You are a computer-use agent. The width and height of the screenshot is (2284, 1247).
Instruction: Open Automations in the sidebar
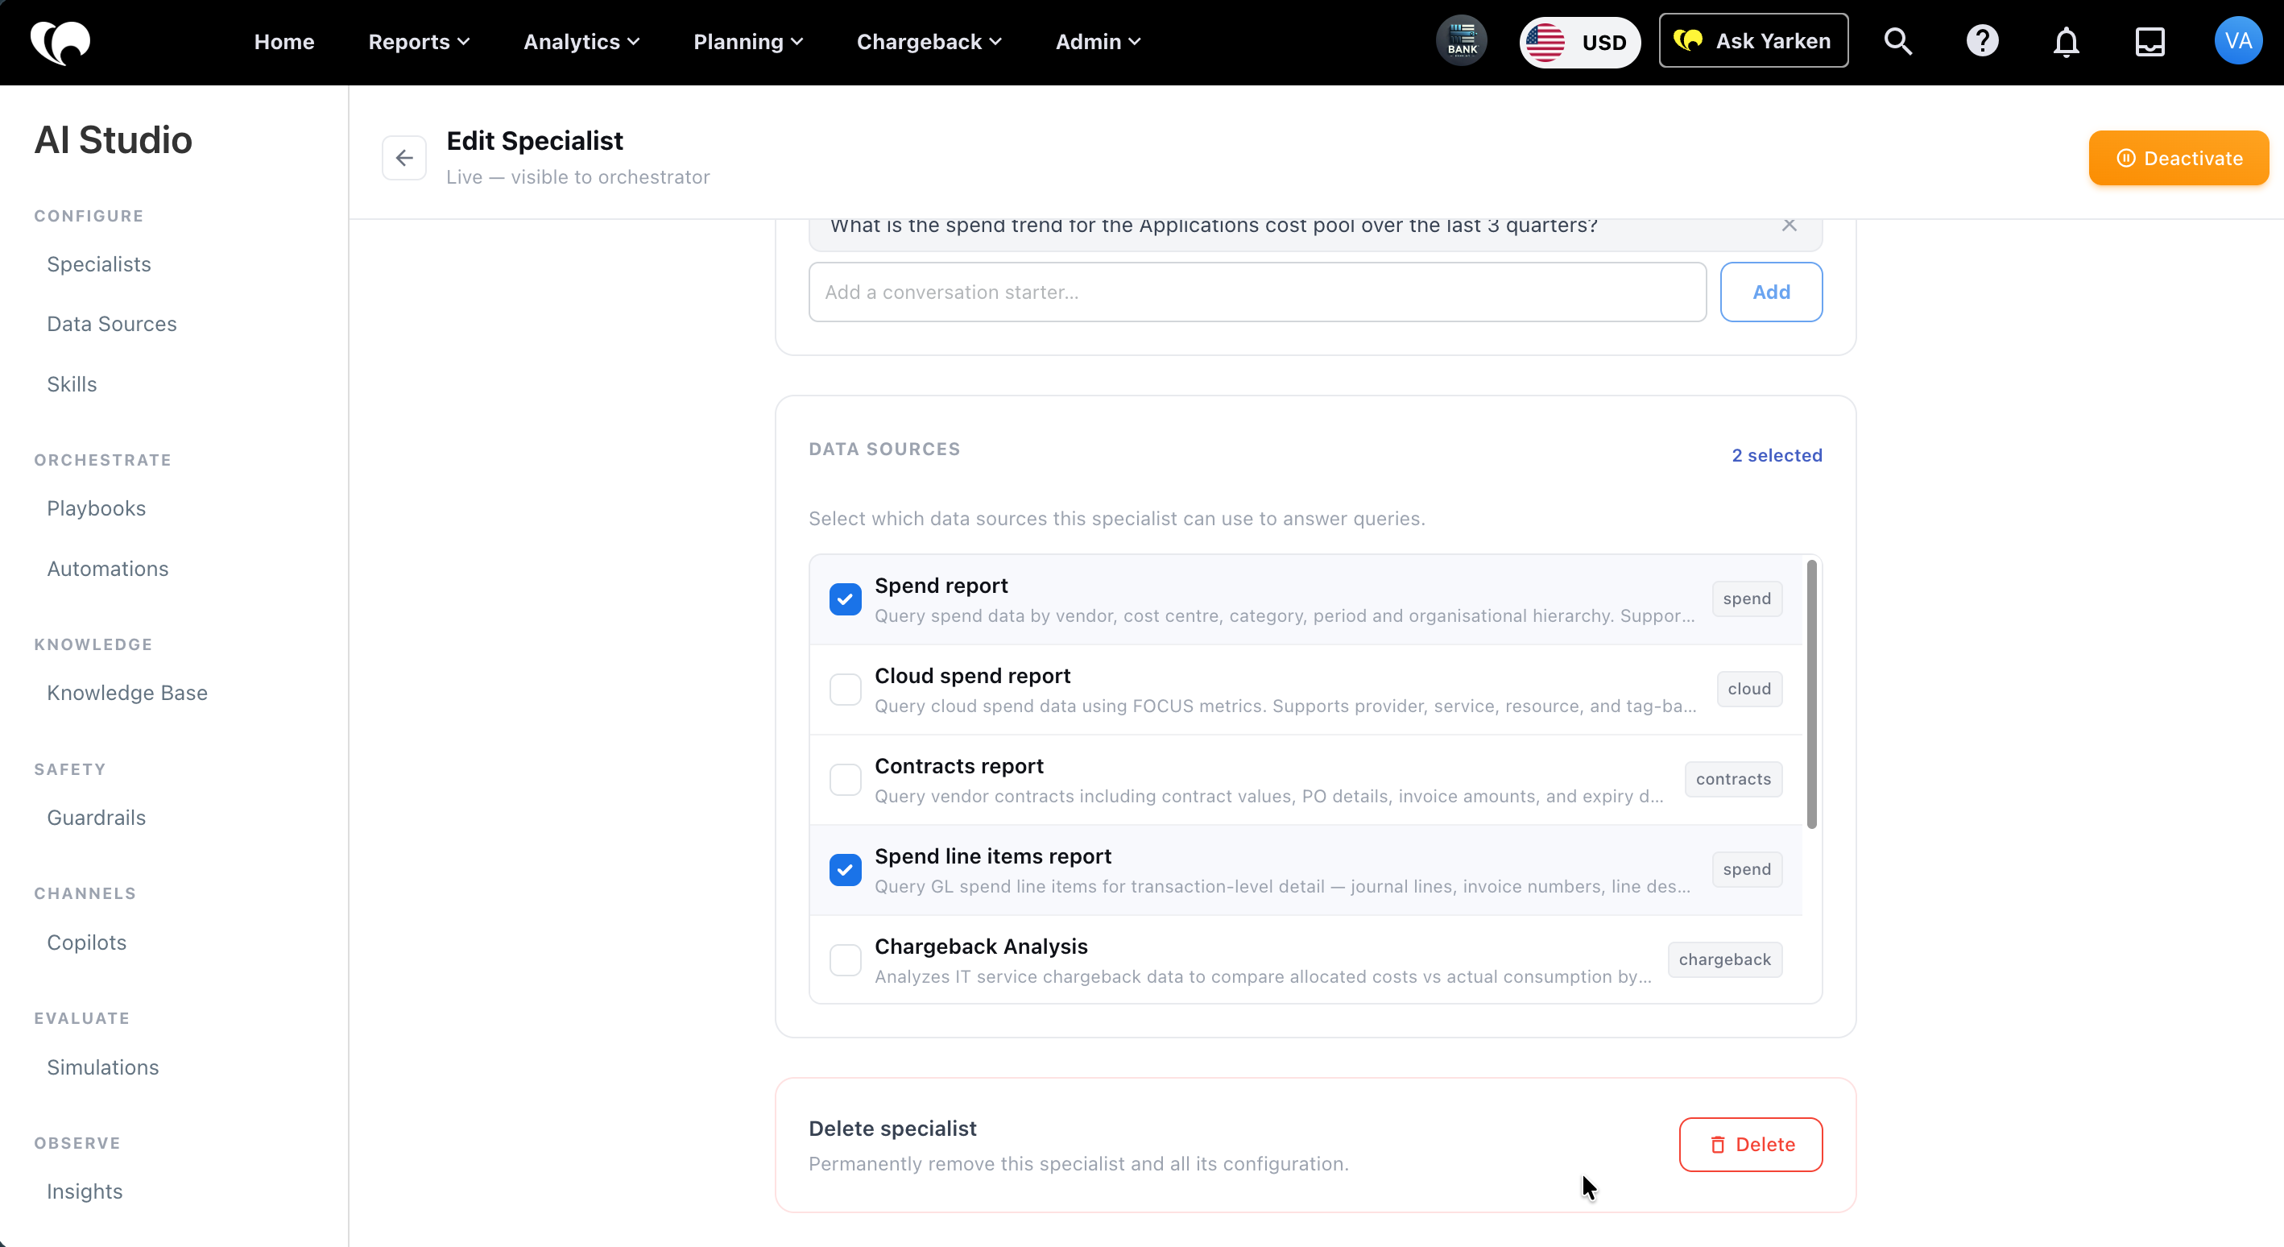tap(107, 569)
